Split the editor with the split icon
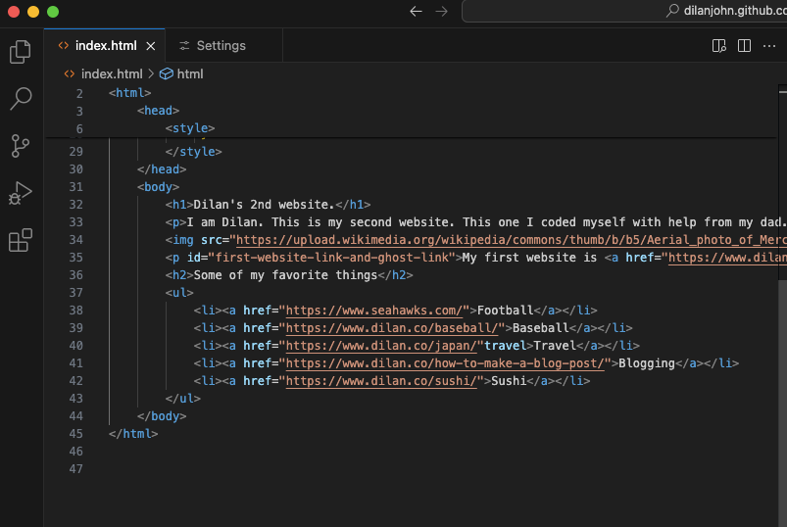 (x=744, y=46)
